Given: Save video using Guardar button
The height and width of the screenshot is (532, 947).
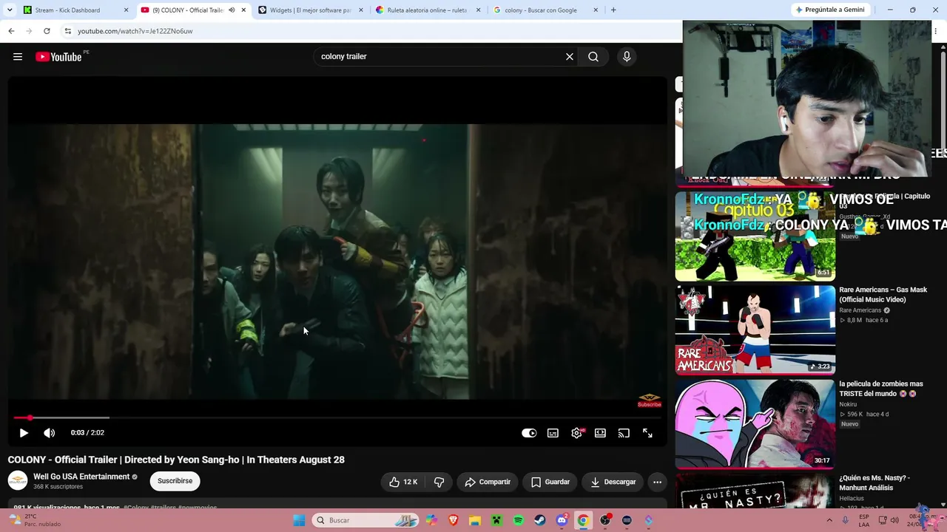Looking at the screenshot, I should [550, 482].
